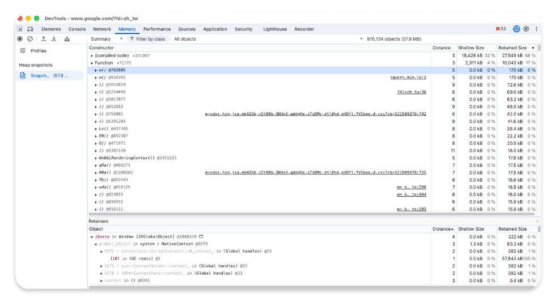Select the EN() @652387 row
Screen dimensions: 556x307
(312, 136)
